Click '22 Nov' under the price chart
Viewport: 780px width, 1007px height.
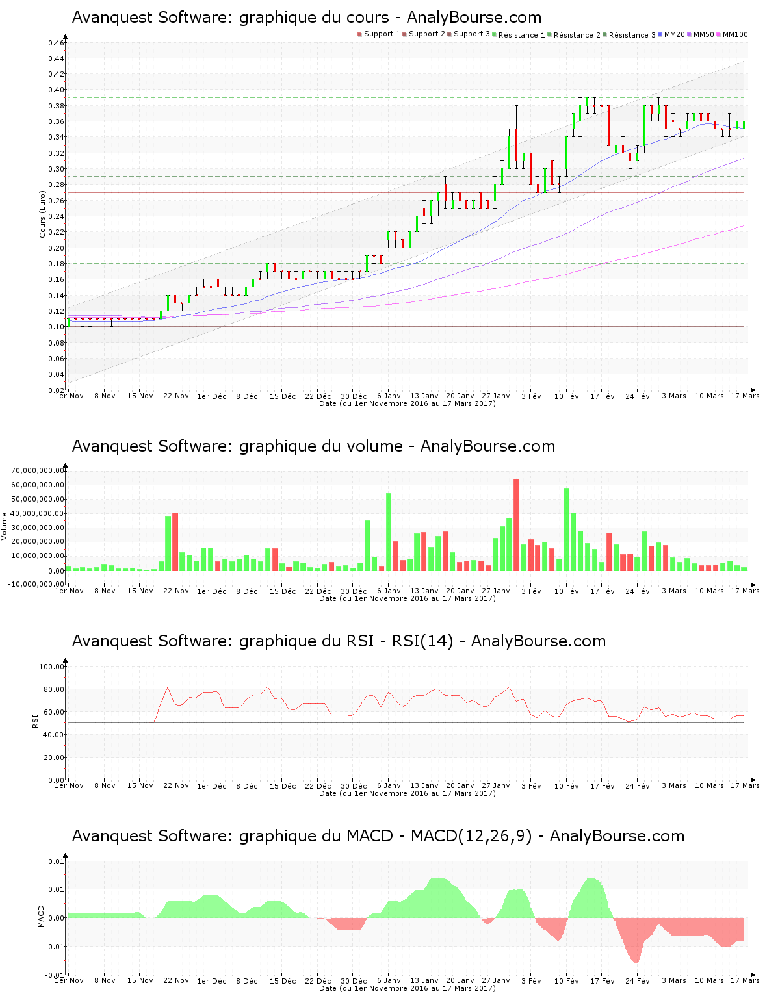click(x=176, y=396)
